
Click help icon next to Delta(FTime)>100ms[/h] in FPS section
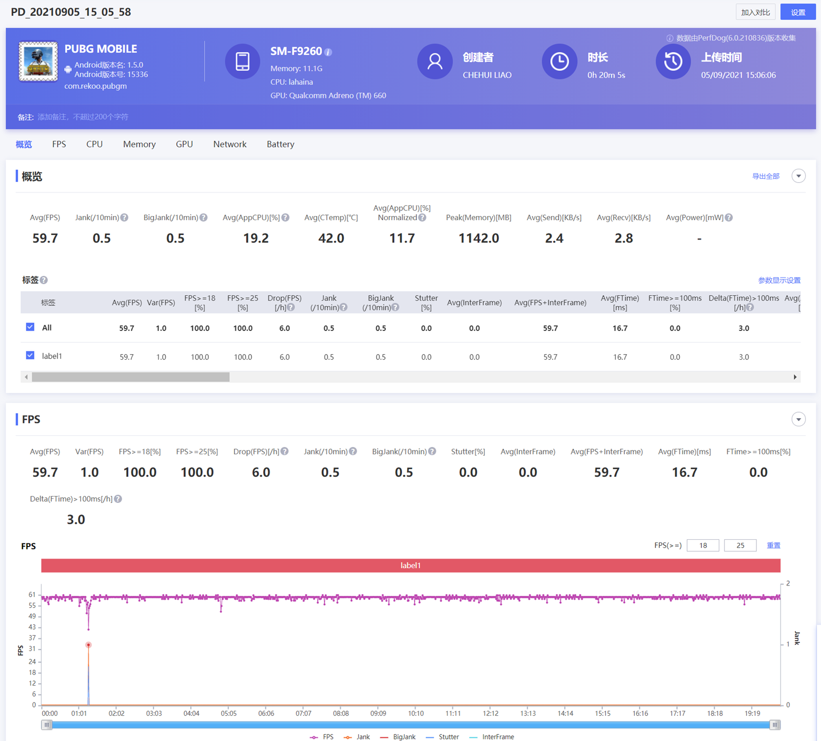click(x=118, y=499)
